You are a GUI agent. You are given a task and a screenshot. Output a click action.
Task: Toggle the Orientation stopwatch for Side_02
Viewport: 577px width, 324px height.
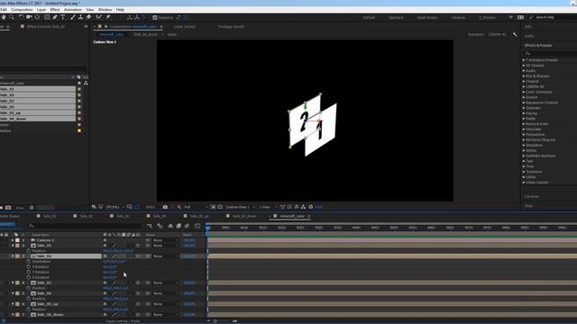click(x=29, y=262)
